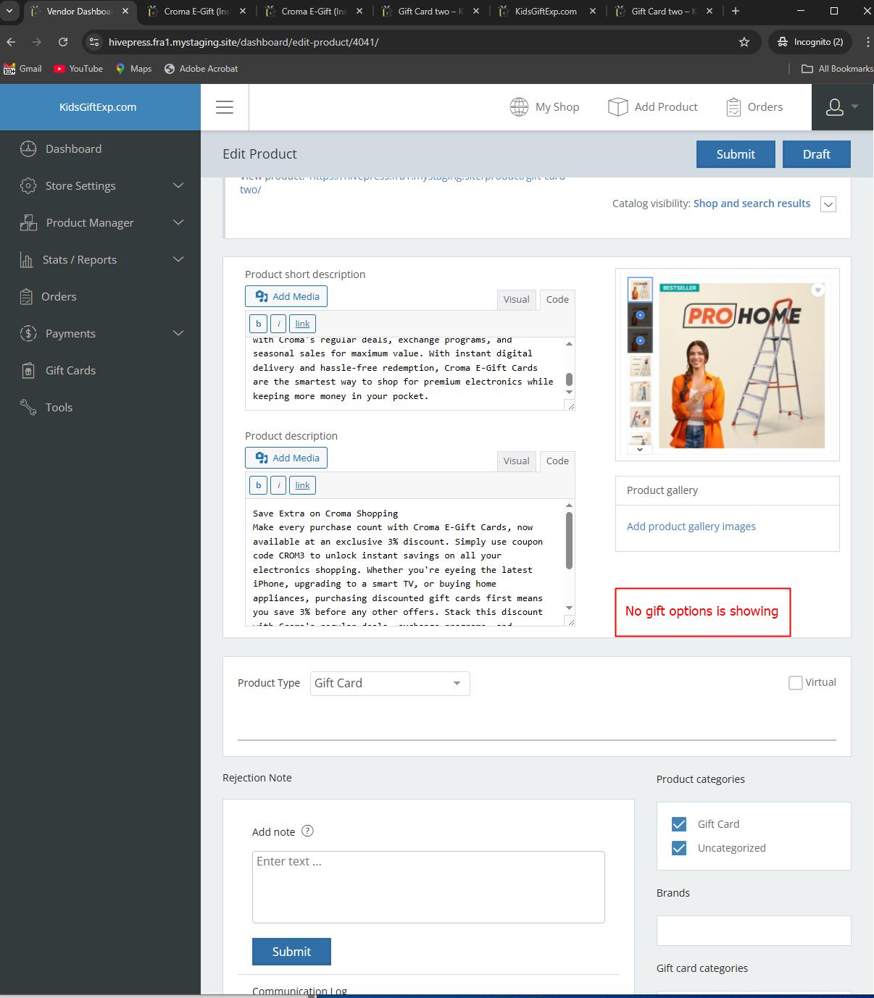This screenshot has width=874, height=998.
Task: Uncheck the Uncategorized category checkbox
Action: pos(679,848)
